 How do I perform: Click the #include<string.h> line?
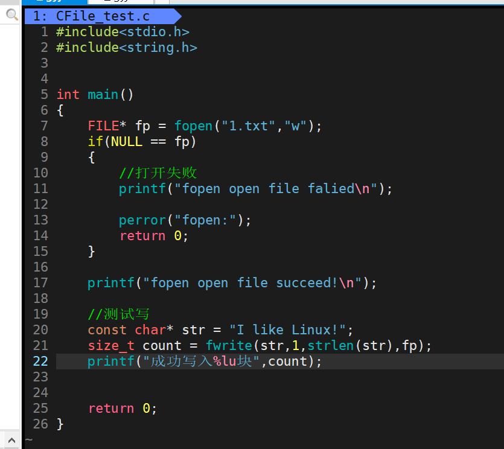tap(126, 48)
